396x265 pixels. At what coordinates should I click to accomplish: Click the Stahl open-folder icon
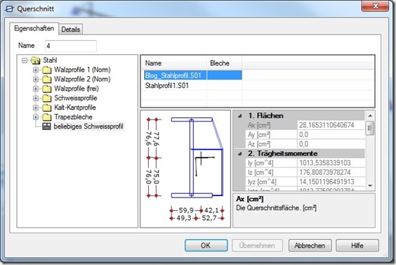(x=35, y=60)
